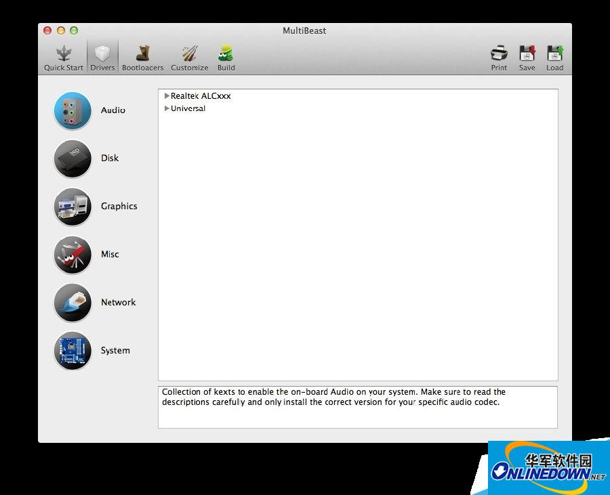Open the System motherboard icon

click(x=73, y=351)
